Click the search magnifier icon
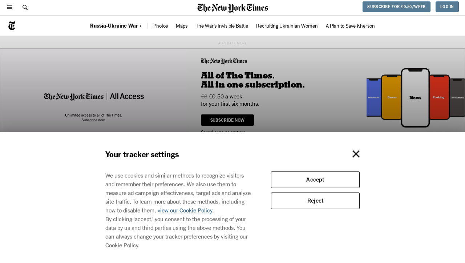The height and width of the screenshot is (263, 465). click(25, 7)
